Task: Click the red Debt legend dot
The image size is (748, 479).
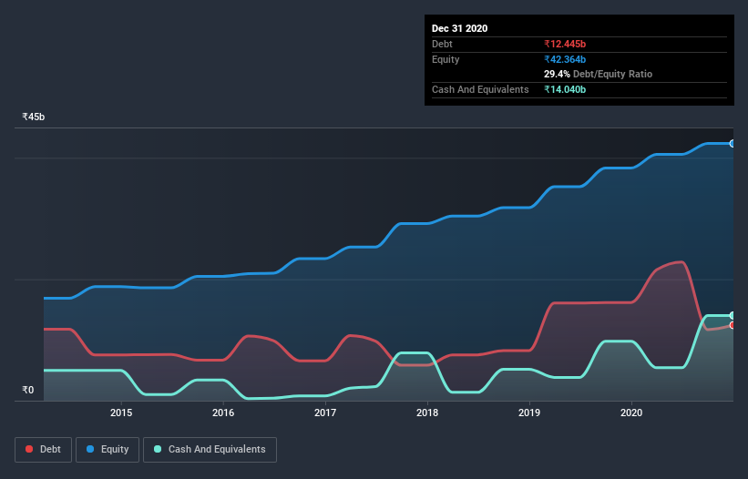Action: 29,449
